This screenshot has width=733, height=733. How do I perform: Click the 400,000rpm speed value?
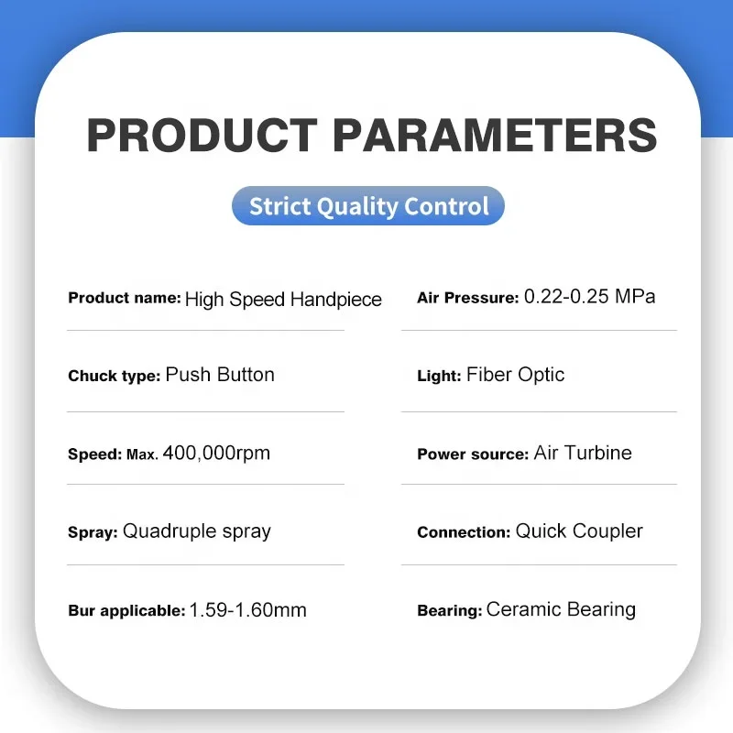pyautogui.click(x=216, y=453)
